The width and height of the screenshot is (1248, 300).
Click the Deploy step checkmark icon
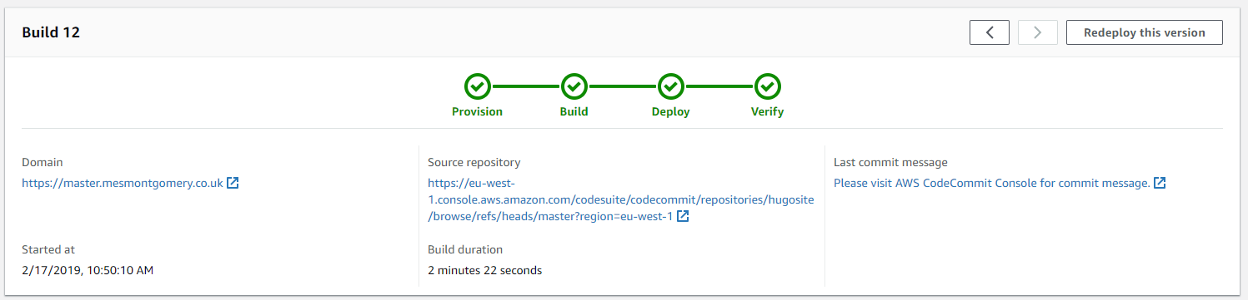(671, 86)
